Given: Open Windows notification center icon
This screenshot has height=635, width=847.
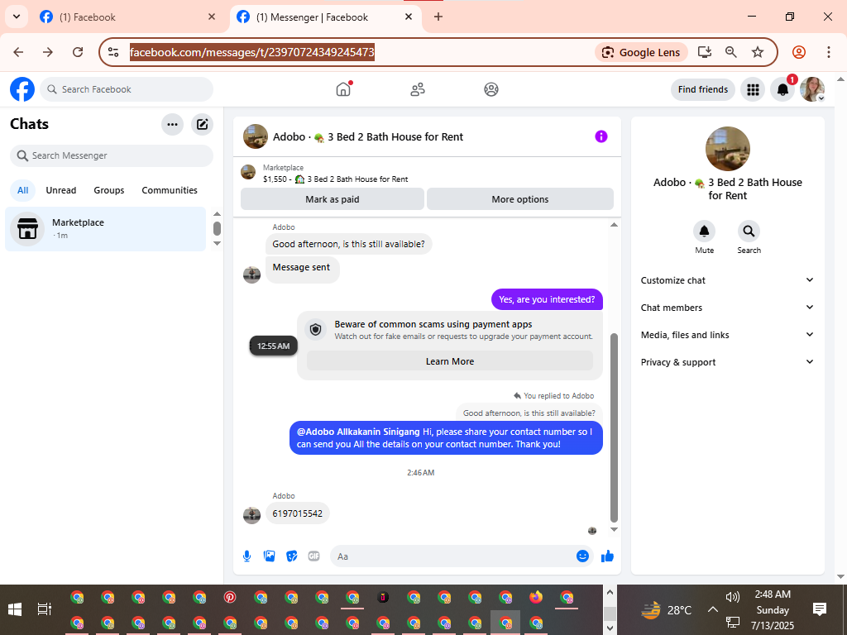Looking at the screenshot, I should pyautogui.click(x=820, y=609).
